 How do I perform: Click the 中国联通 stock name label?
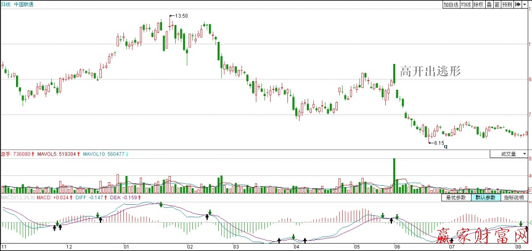tap(24, 4)
